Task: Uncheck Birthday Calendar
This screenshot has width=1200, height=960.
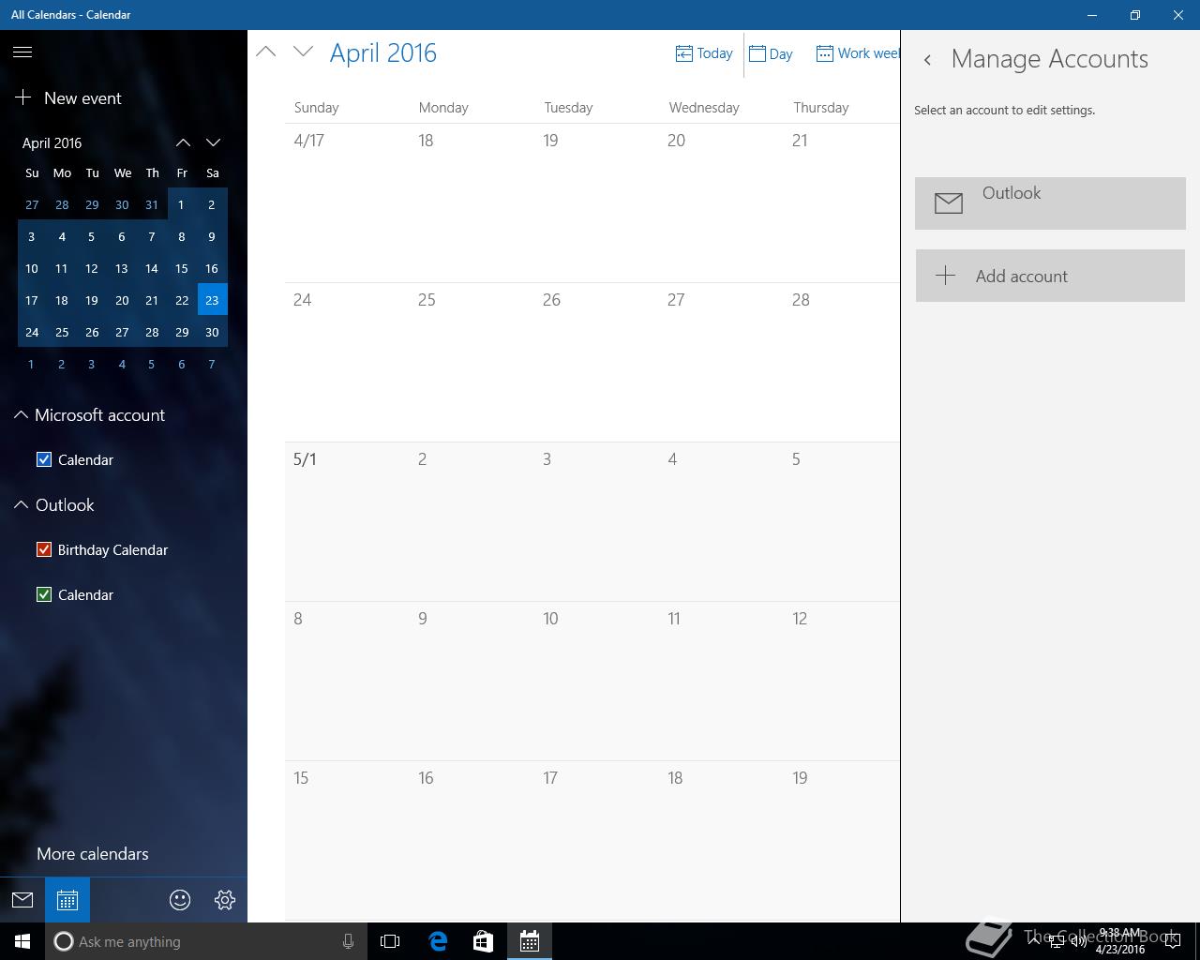Action: tap(44, 549)
